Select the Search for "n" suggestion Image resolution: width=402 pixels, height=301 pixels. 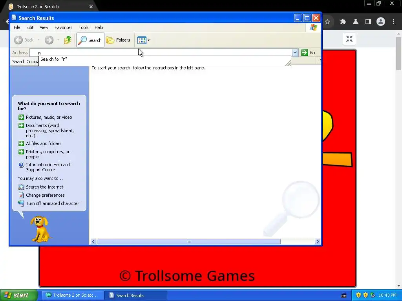tap(164, 60)
